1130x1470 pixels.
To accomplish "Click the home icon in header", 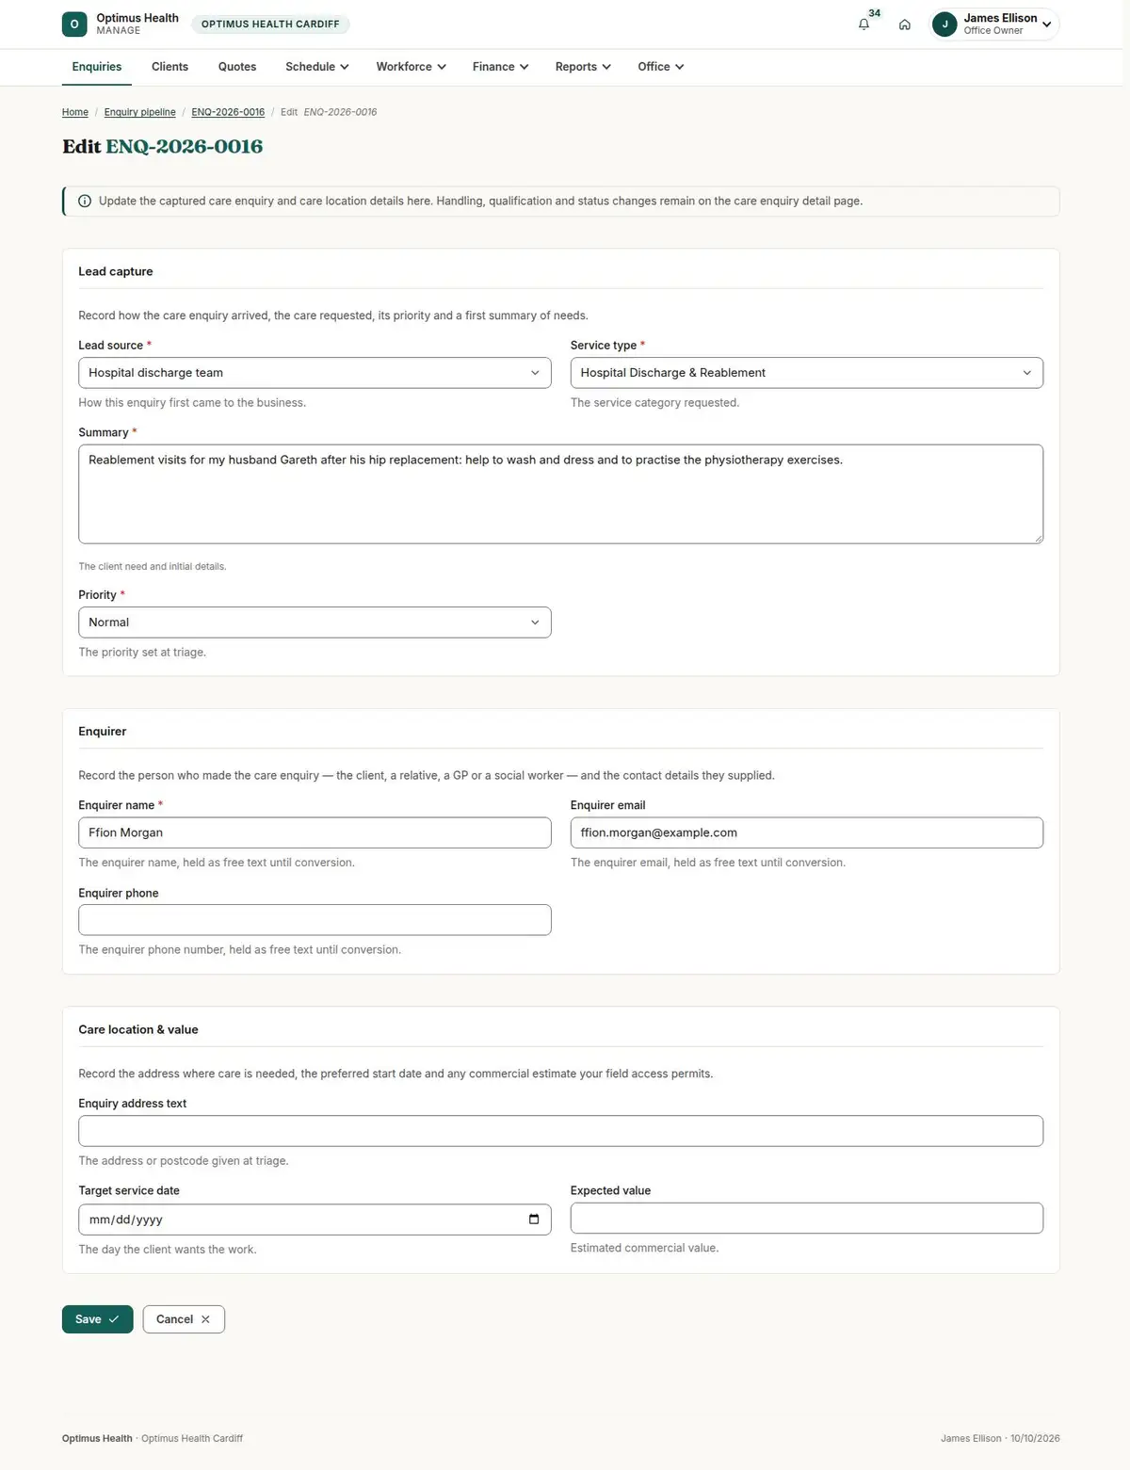I will coord(904,24).
